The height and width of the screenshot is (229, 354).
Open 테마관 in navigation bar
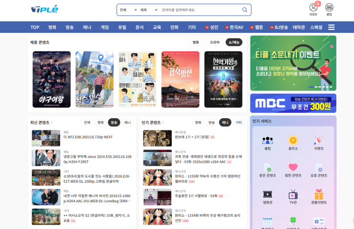coord(299,27)
